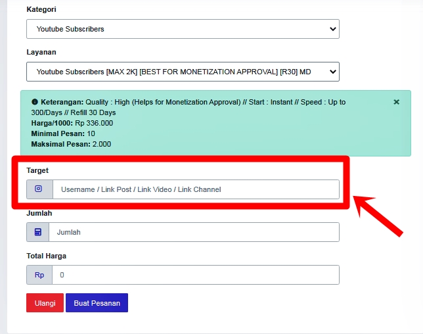The image size is (423, 334).
Task: Click the red Ulangi reset button
Action: (x=45, y=303)
